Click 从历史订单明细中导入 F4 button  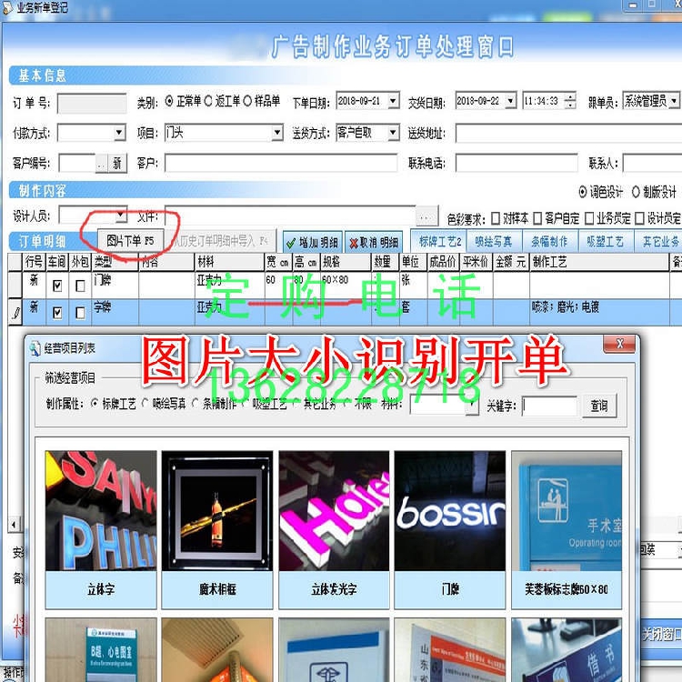pyautogui.click(x=221, y=241)
